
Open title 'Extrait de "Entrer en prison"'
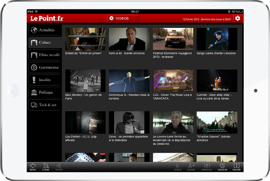[83, 53]
